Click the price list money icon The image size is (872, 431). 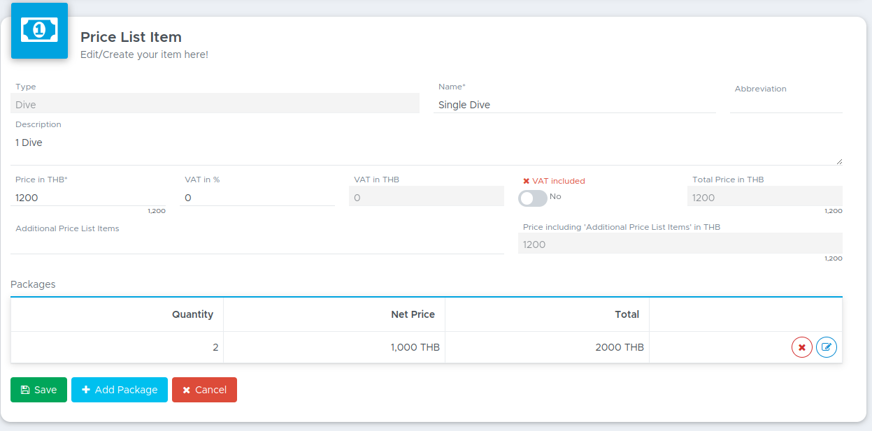point(39,30)
